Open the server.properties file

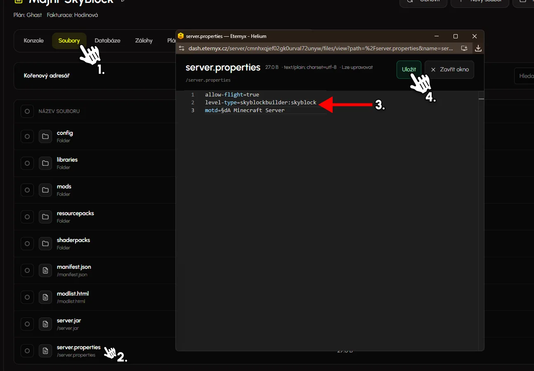point(78,348)
